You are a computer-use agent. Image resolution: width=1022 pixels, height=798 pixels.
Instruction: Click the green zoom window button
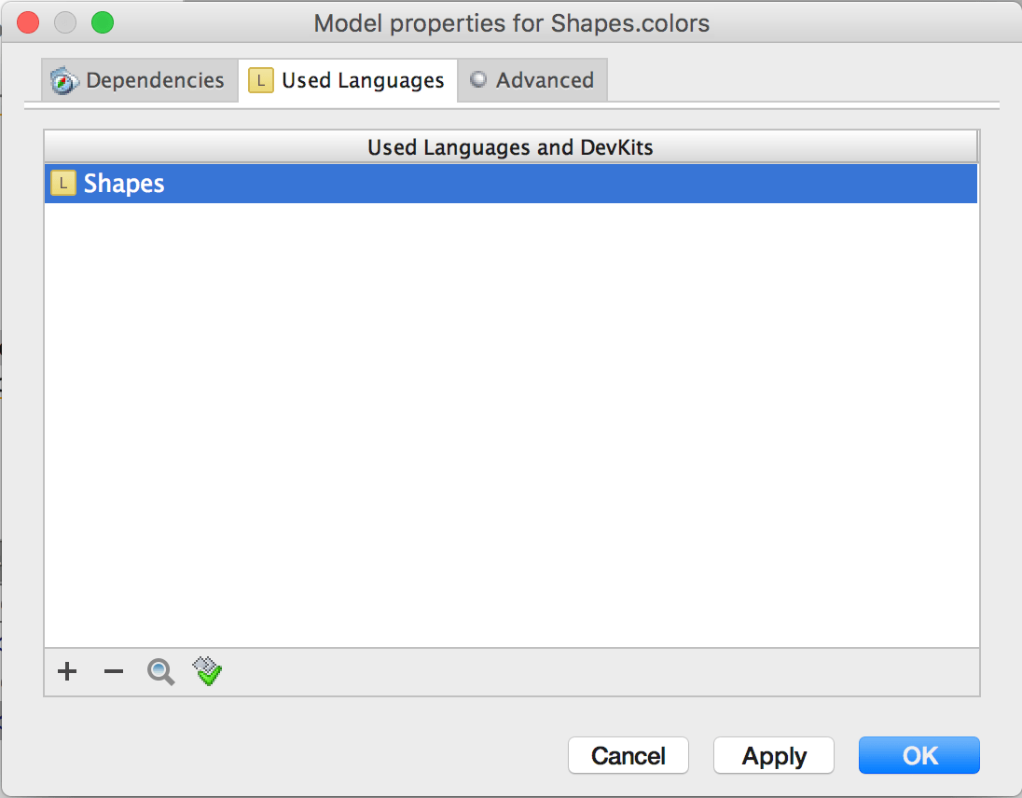103,22
